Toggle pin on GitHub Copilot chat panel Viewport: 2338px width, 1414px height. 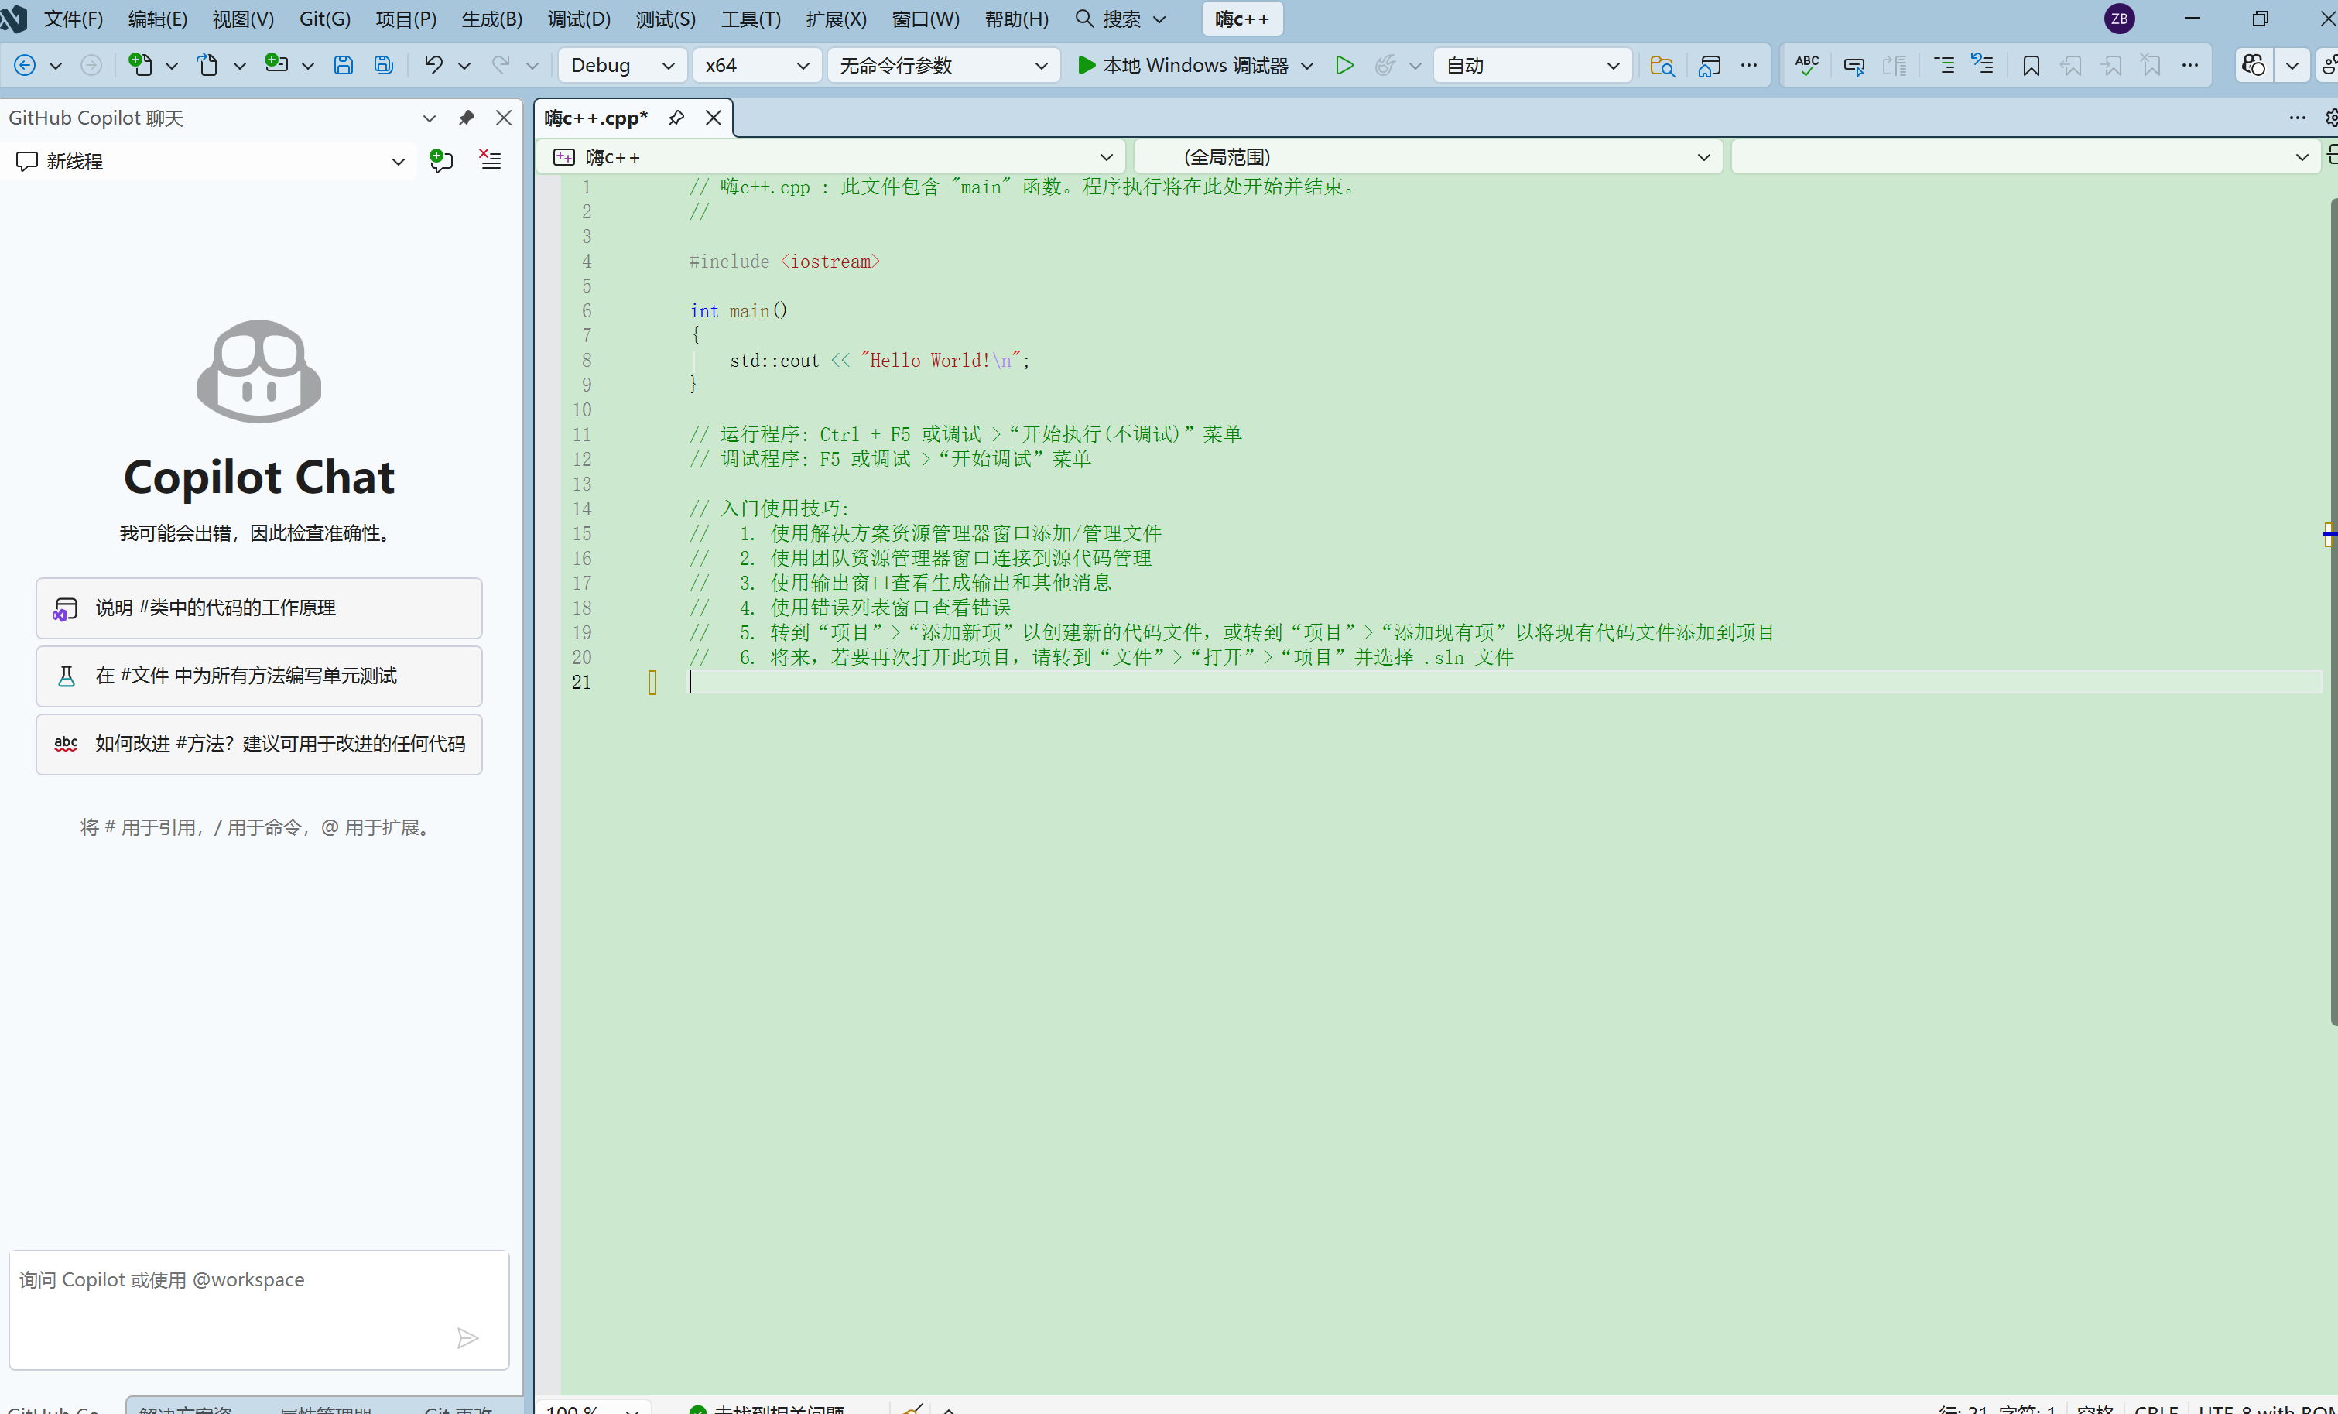(466, 118)
